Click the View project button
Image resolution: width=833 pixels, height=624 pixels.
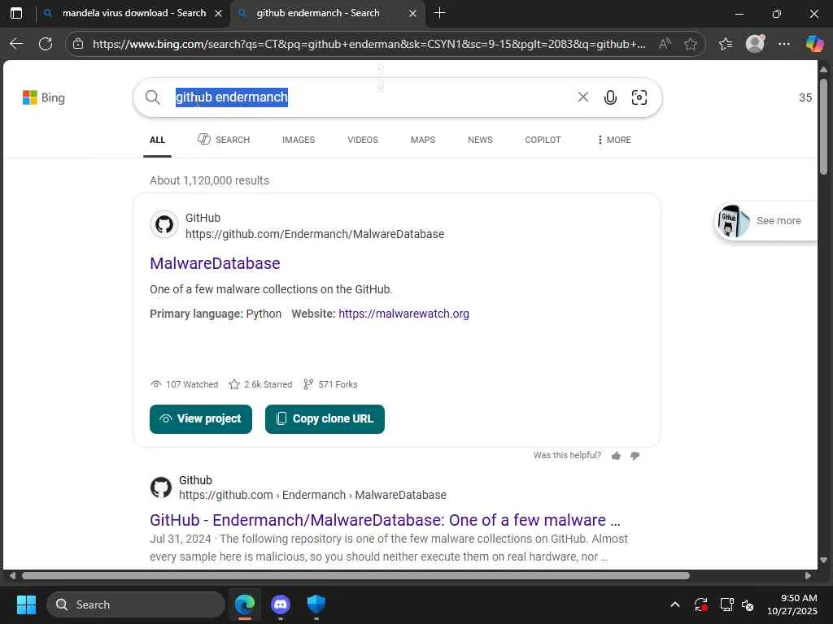[201, 419]
